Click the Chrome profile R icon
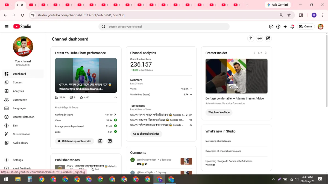 tap(314, 15)
